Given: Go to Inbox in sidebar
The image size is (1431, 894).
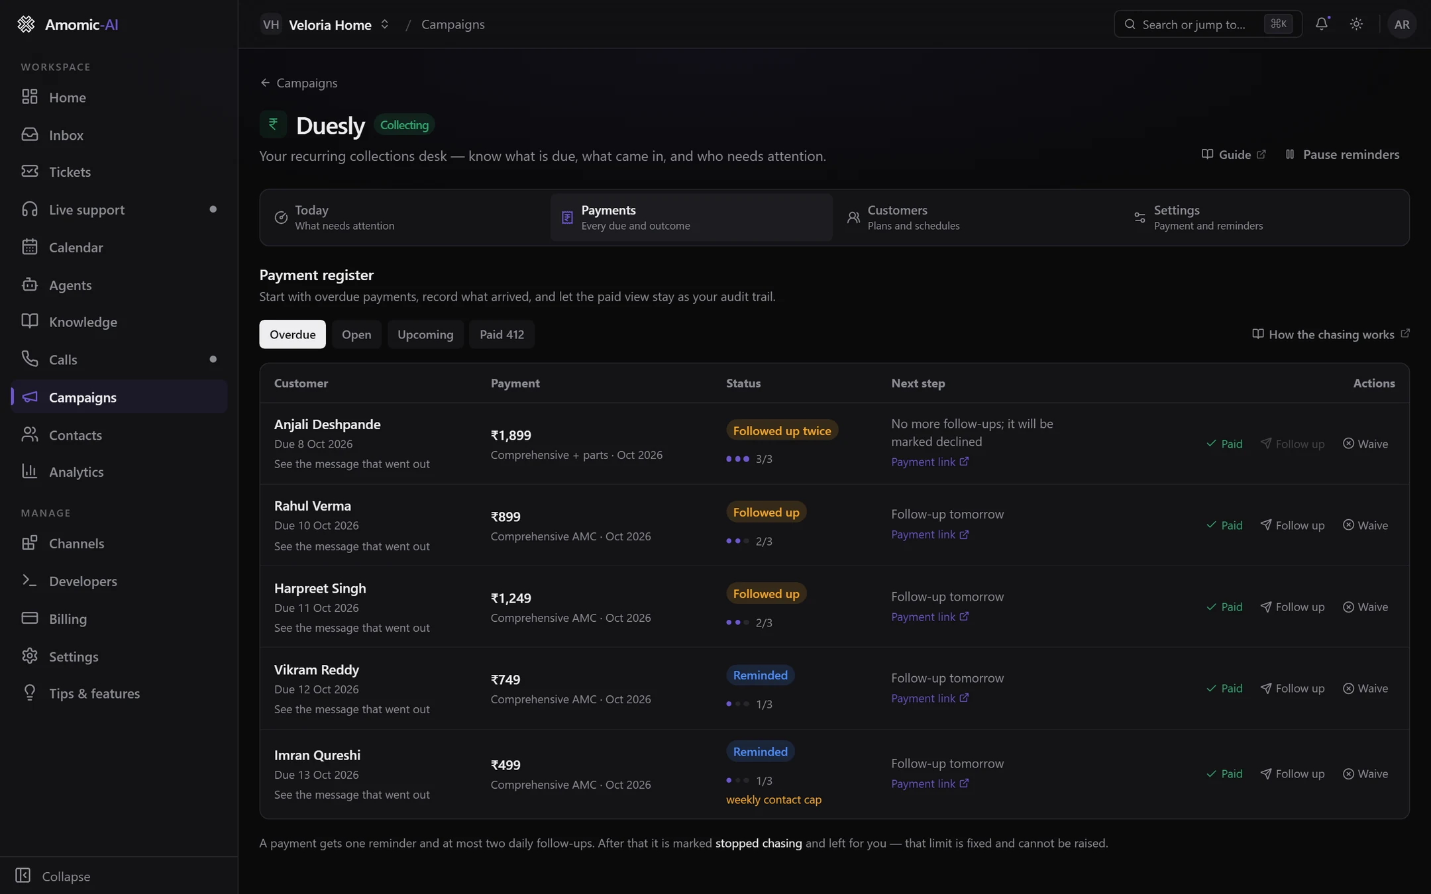Looking at the screenshot, I should coord(119,135).
